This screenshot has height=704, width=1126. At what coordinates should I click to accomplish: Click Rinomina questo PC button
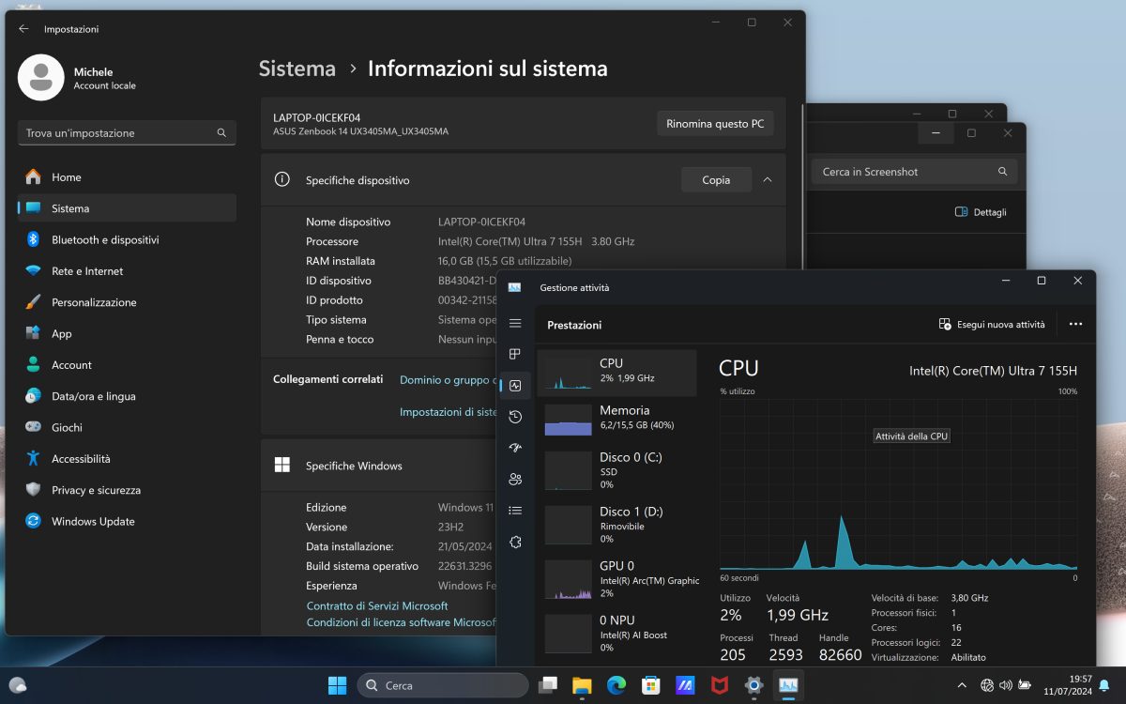click(x=714, y=124)
